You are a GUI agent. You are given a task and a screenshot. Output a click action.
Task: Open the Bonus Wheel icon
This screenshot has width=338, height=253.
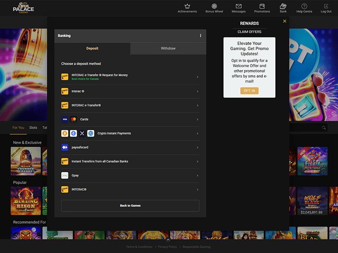(214, 6)
